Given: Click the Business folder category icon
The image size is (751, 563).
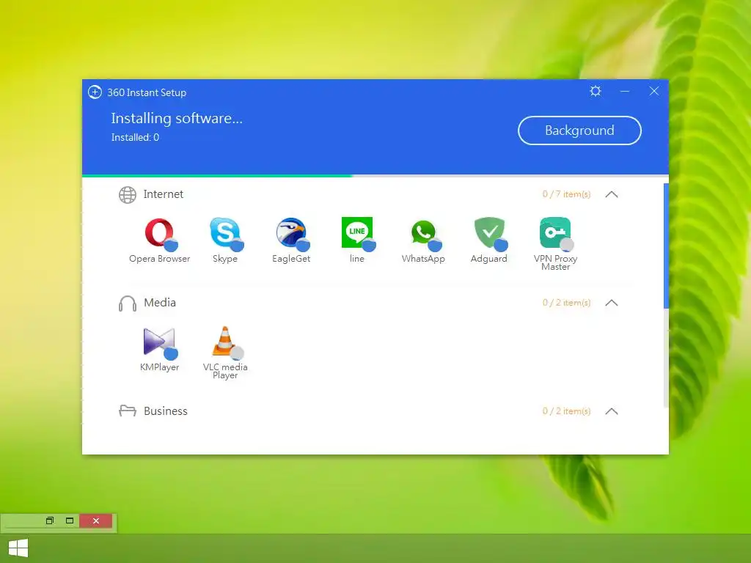Looking at the screenshot, I should [x=128, y=411].
